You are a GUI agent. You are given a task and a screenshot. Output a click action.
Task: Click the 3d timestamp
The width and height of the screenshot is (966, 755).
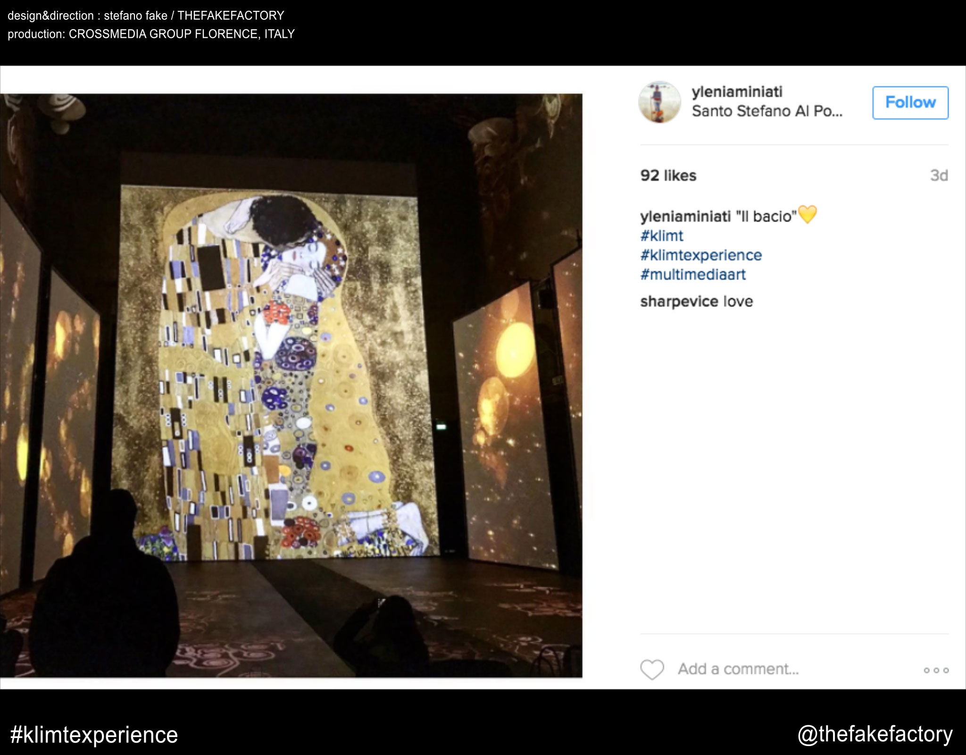point(938,176)
